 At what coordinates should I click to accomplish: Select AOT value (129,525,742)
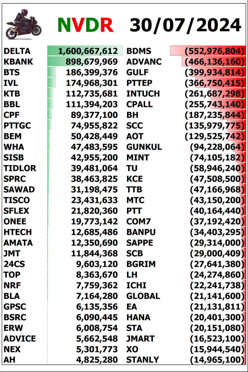[215, 136]
